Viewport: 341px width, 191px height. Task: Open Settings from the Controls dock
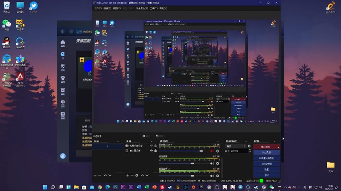(266, 170)
